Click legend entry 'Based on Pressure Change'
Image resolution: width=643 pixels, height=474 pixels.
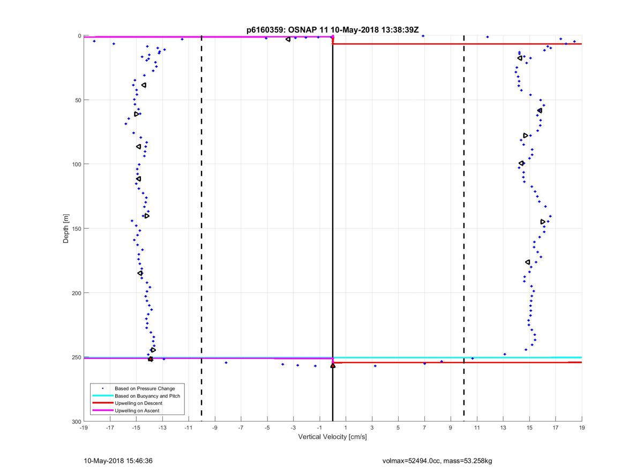click(145, 388)
